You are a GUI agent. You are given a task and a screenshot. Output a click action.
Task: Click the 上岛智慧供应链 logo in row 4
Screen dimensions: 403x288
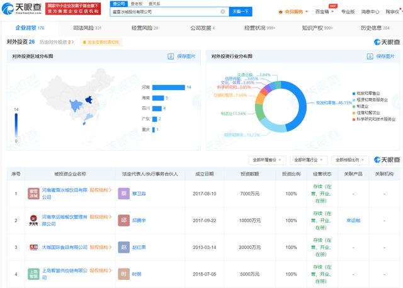[33, 274]
